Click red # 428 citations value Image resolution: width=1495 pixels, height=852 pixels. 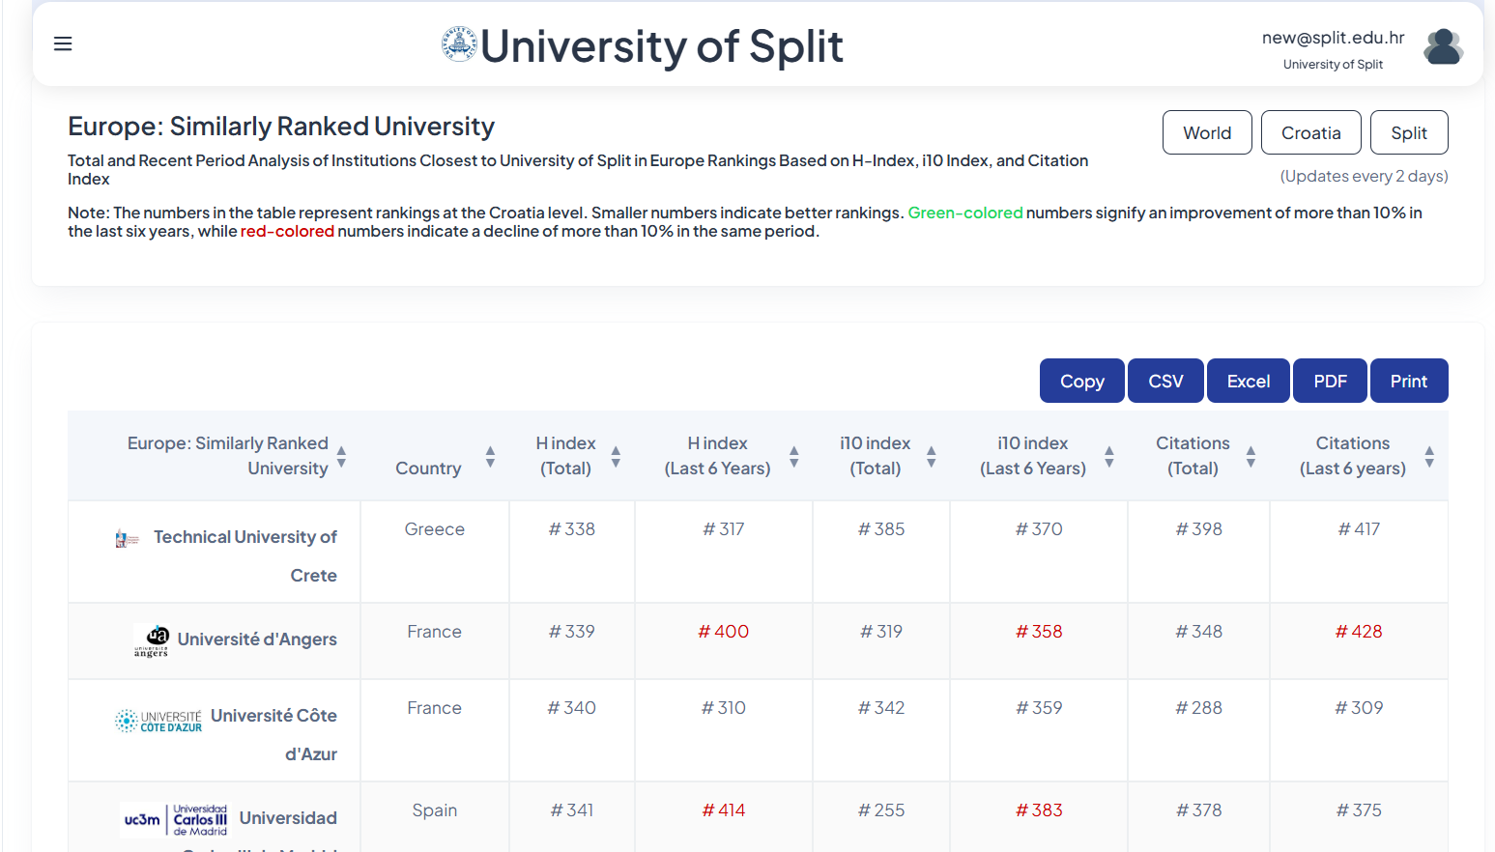pyautogui.click(x=1359, y=632)
